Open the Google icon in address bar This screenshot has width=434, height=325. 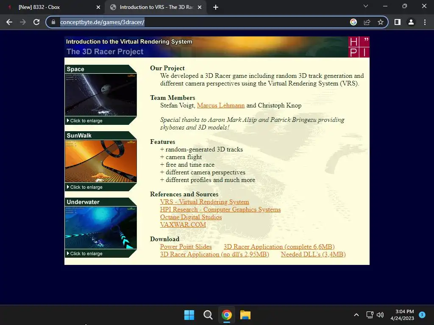coord(353,22)
